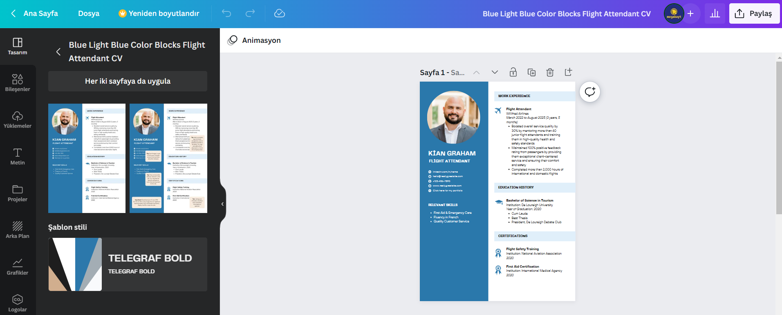
Task: Go back from the template details panel
Action: (58, 52)
